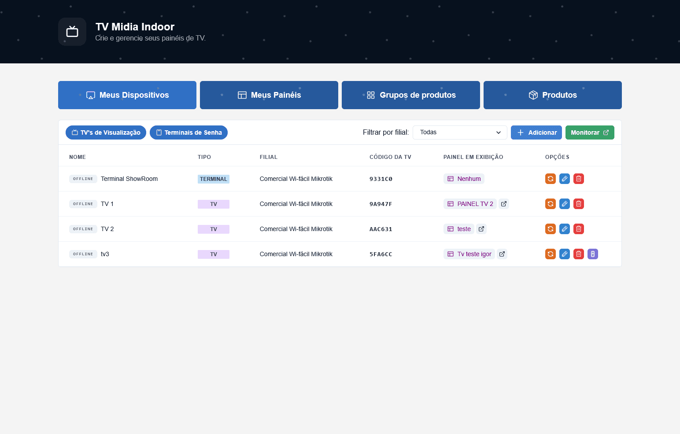This screenshot has width=680, height=434.
Task: Refresh the tv3 device
Action: (x=551, y=254)
